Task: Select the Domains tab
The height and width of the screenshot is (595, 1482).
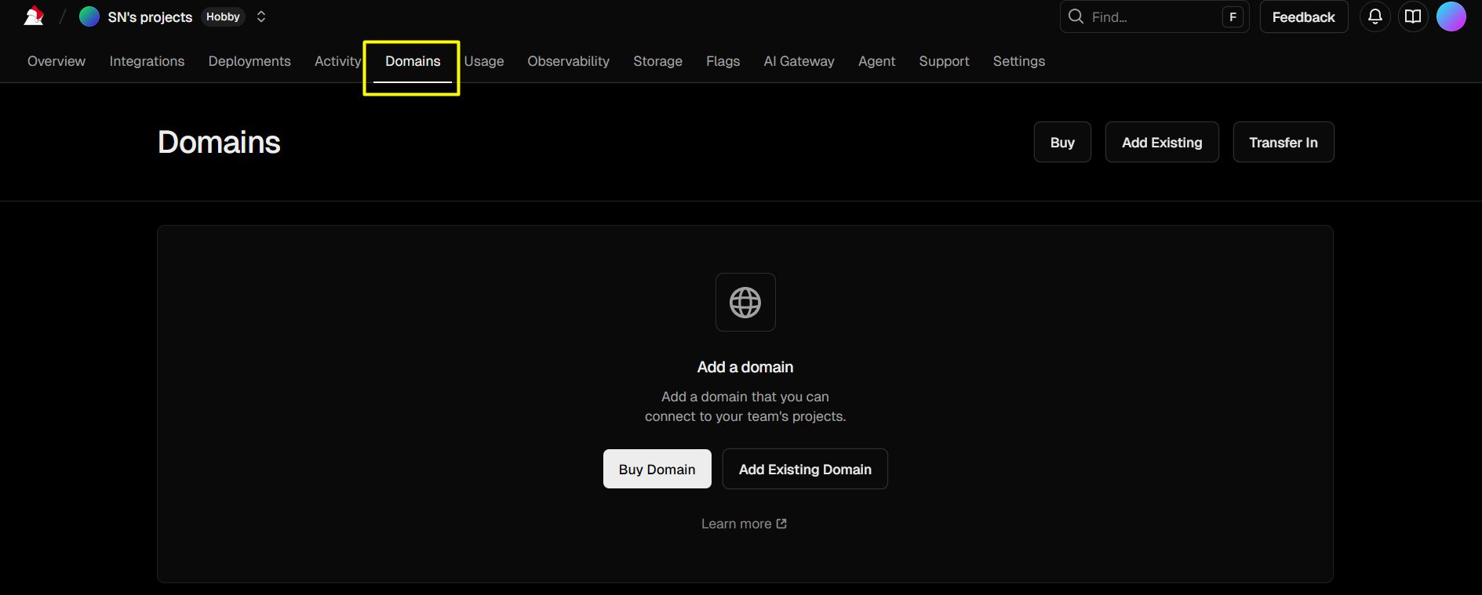Action: pos(413,61)
